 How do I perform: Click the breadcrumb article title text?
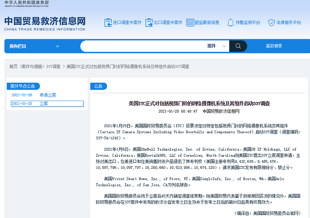click(x=128, y=67)
